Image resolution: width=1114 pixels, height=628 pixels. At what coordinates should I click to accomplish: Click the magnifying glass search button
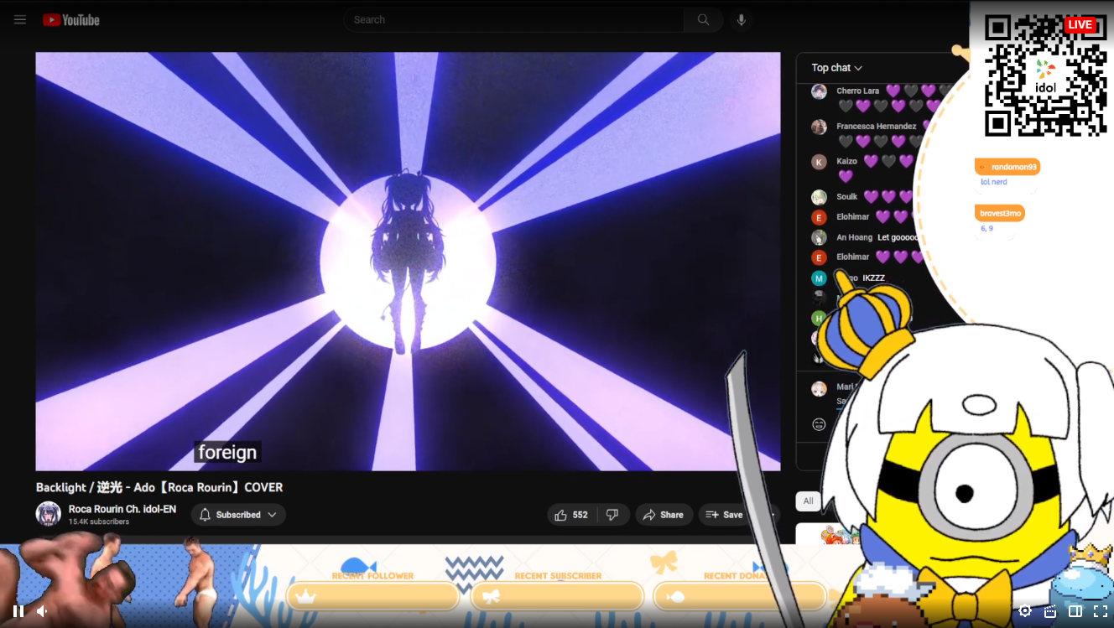703,20
